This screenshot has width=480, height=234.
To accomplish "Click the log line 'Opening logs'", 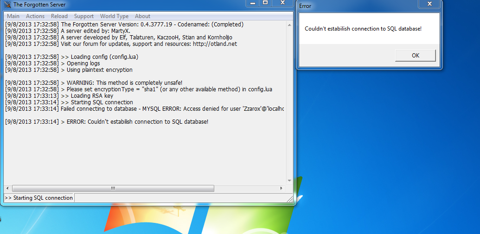I will pyautogui.click(x=53, y=63).
